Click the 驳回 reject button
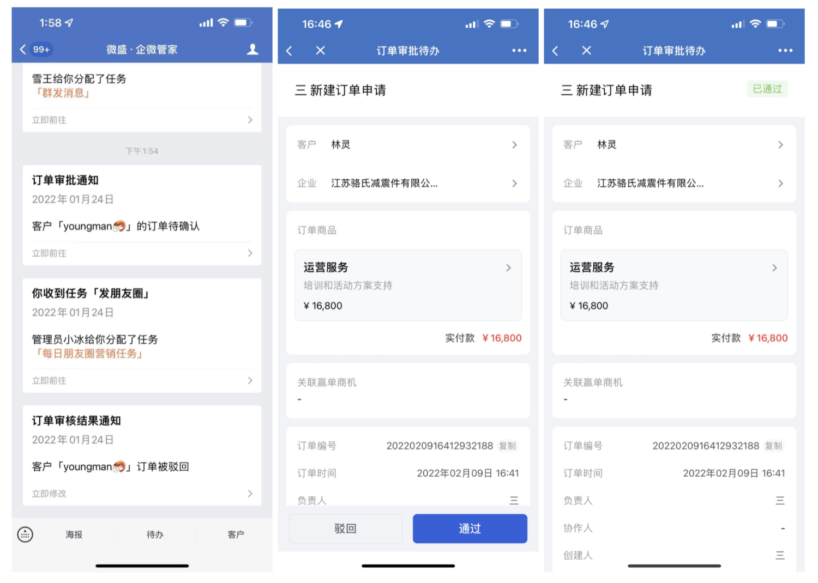This screenshot has height=583, width=818. coord(345,529)
